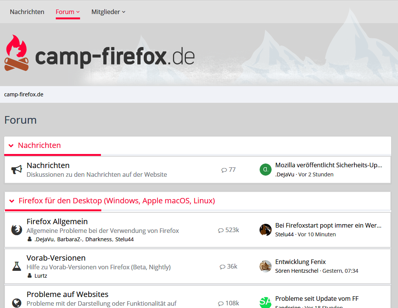Screen dimensions: 398x308
Task: Open the Nachrichten forum board link
Action: 48,165
